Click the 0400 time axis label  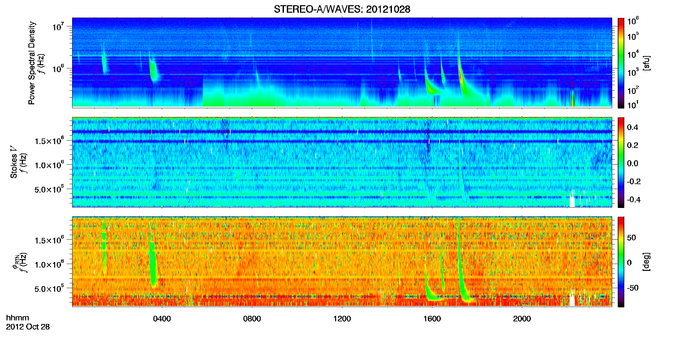point(162,319)
